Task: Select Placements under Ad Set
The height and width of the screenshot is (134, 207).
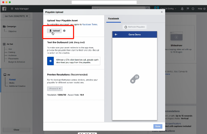Action: [x=13, y=59]
